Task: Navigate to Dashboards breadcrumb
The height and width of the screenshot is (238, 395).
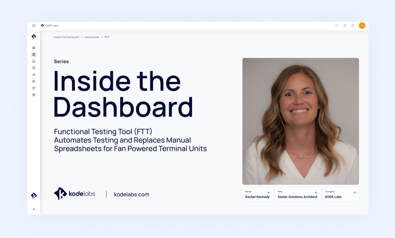Action: point(91,37)
